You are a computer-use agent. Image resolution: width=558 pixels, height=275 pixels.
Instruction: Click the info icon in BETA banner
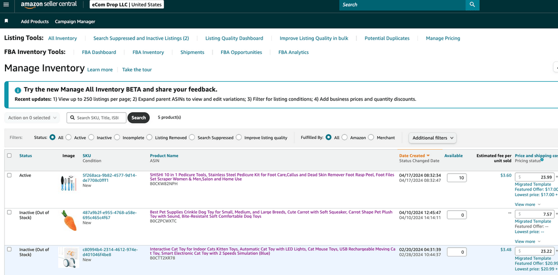tap(18, 90)
